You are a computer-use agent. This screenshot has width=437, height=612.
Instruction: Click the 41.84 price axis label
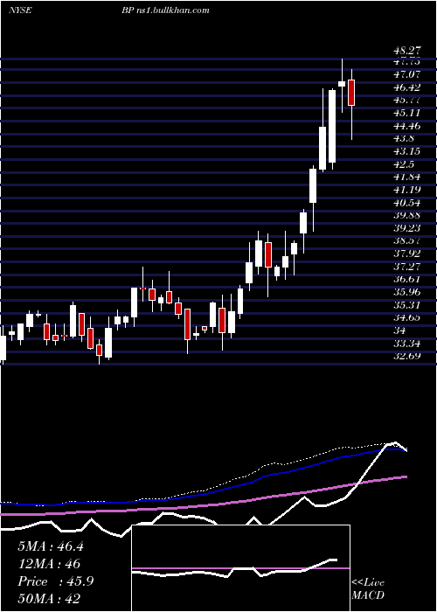406,177
